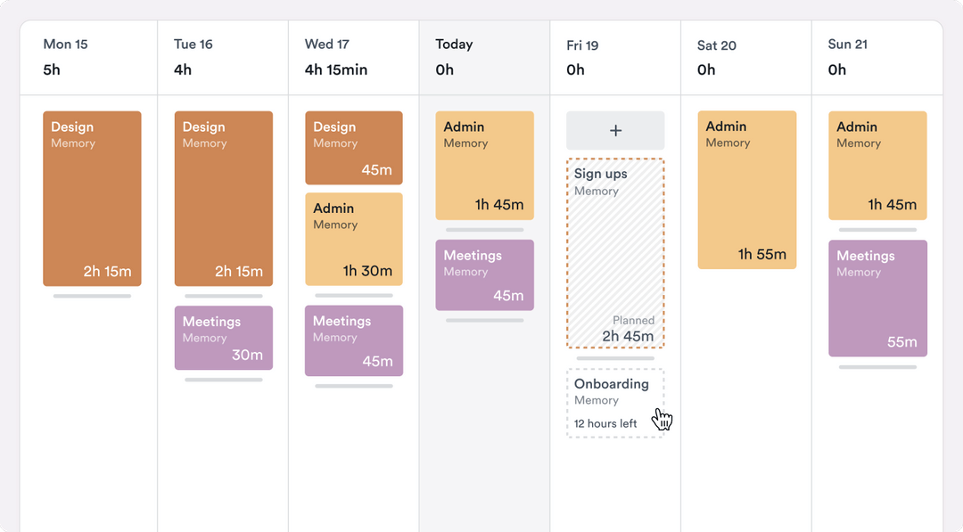Open Tuesday's 30m Meetings entry
This screenshot has width=963, height=532.
point(223,338)
